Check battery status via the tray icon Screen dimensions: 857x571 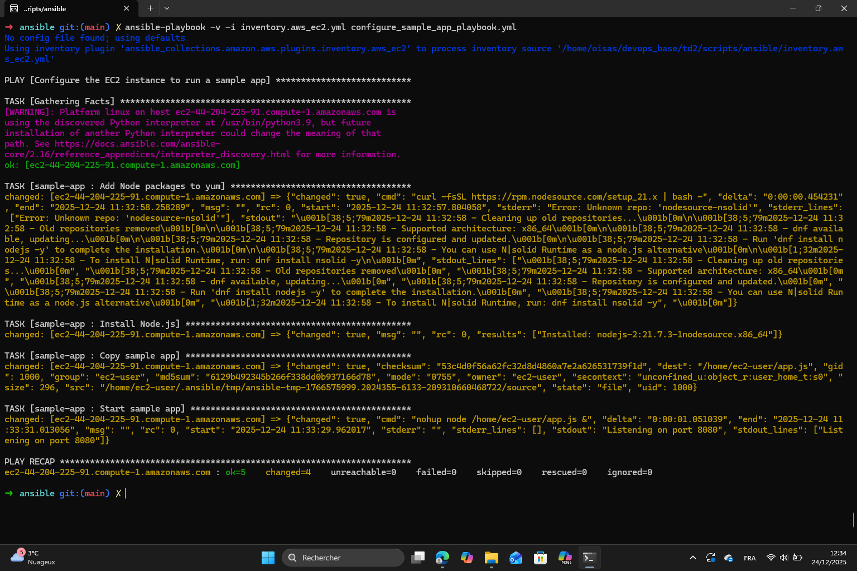pyautogui.click(x=798, y=557)
